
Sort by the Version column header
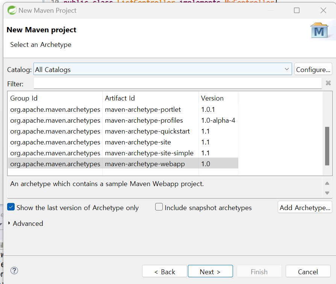[x=218, y=98]
